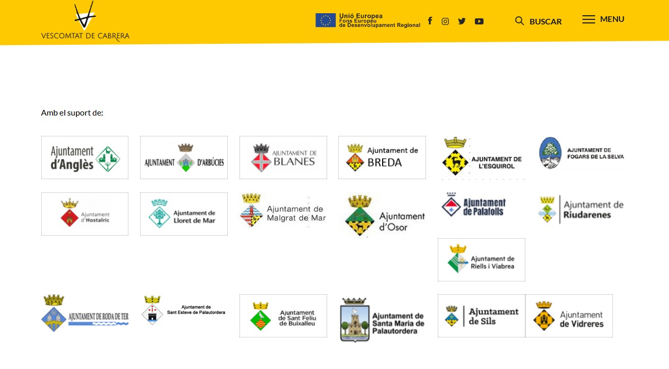Click the Ajuntament de Blanes logo
Screen dimensions: 669x369
pyautogui.click(x=283, y=158)
